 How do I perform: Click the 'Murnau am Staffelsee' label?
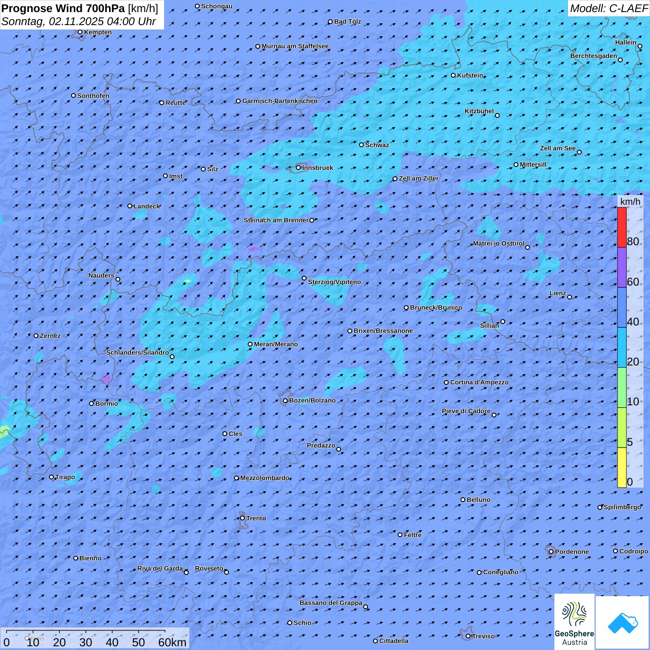coord(295,46)
